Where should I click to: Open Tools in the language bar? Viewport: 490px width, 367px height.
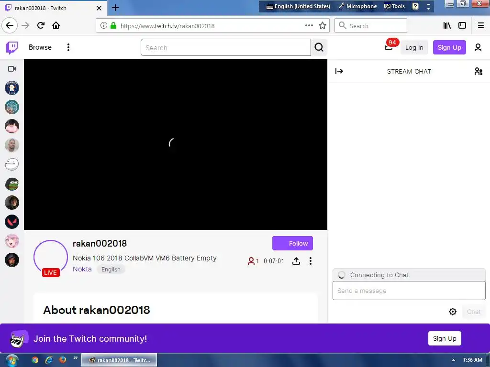click(394, 6)
